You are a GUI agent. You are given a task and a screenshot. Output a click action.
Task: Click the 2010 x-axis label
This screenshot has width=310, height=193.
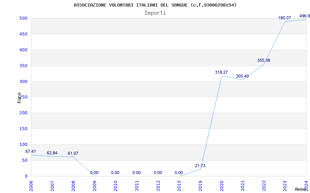pyautogui.click(x=116, y=186)
